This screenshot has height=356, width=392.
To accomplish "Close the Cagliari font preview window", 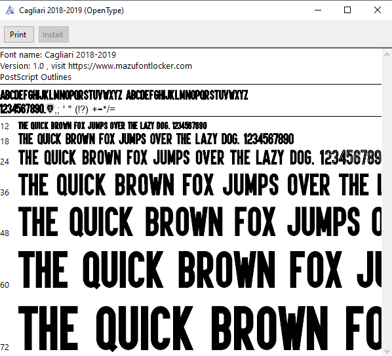I will pyautogui.click(x=377, y=10).
